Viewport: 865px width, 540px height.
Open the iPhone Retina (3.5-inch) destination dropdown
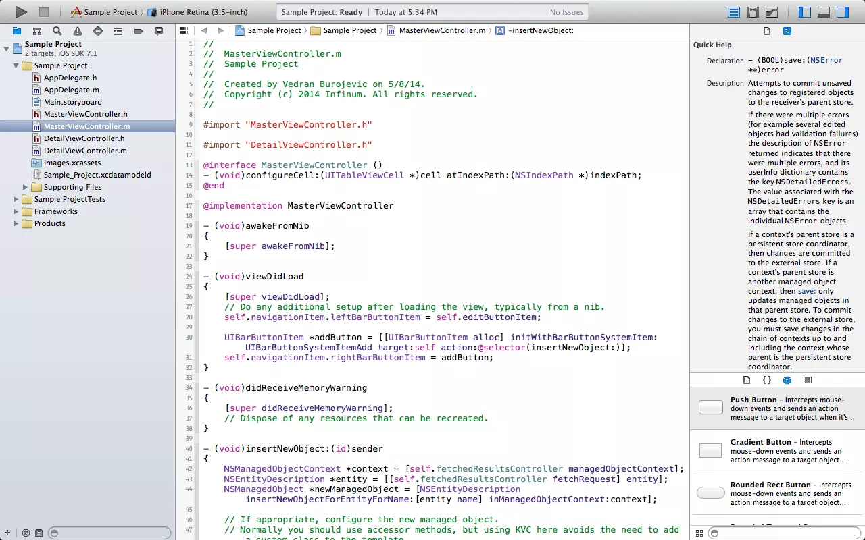point(203,12)
